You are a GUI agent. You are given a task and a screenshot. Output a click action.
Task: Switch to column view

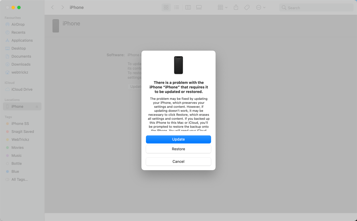tap(188, 7)
